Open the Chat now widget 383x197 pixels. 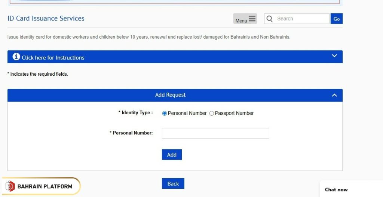336,190
